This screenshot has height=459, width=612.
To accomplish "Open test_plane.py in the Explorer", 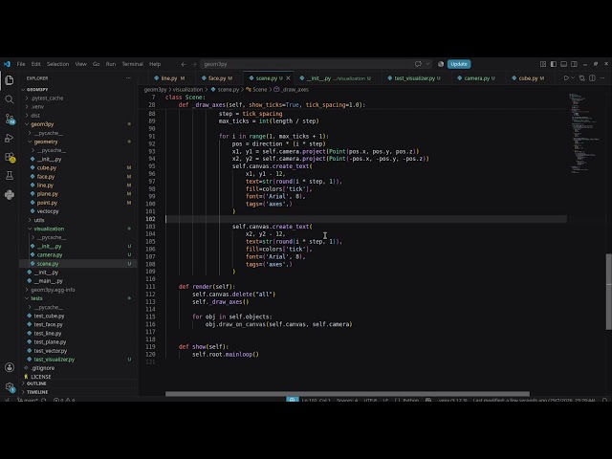I will point(50,342).
